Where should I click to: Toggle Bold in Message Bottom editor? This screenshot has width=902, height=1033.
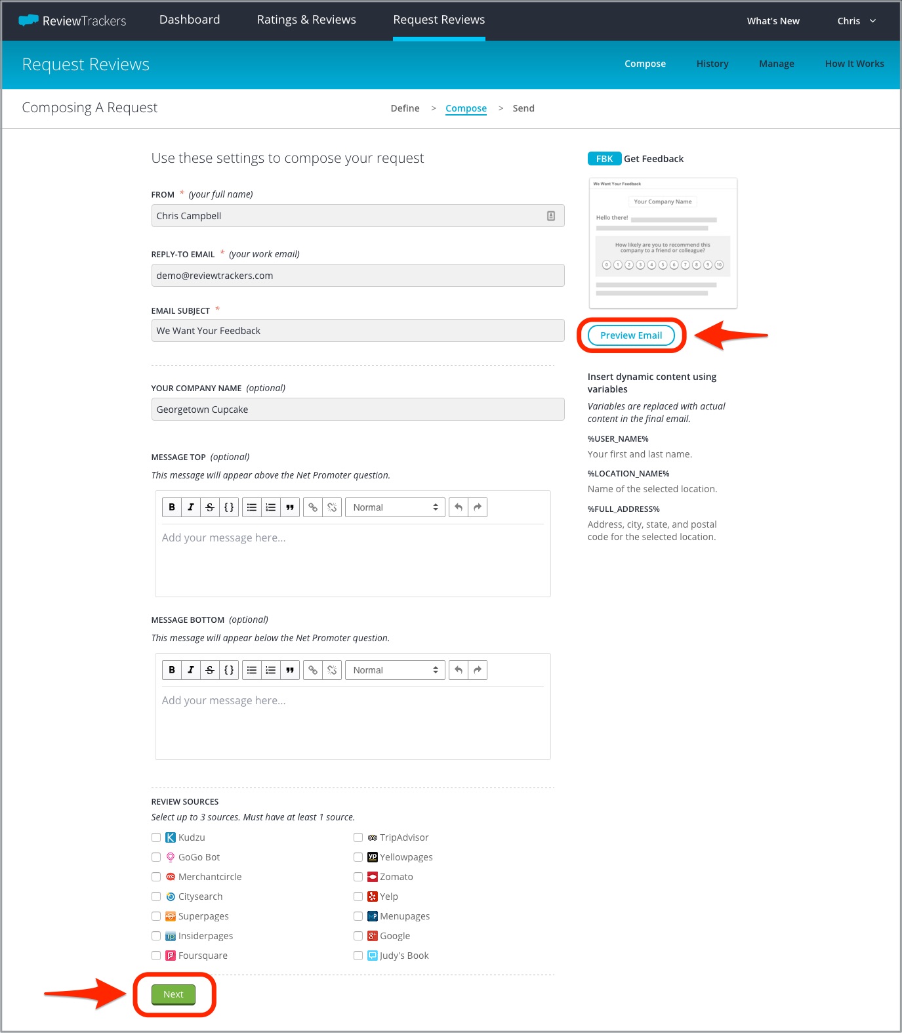click(172, 670)
